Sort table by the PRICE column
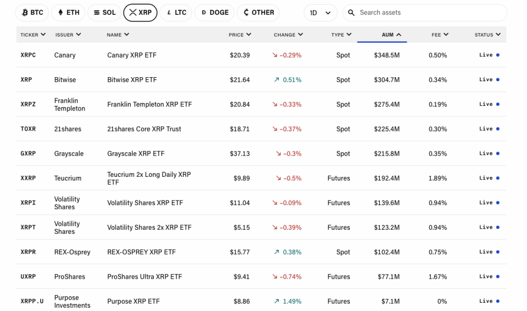Viewport: 527px width, 311px height. click(240, 35)
